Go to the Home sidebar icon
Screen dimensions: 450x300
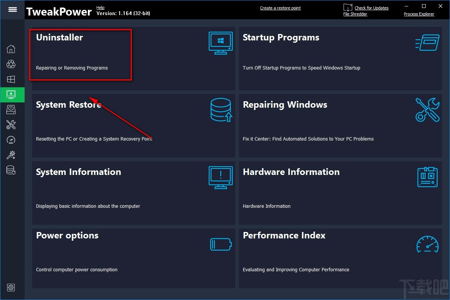(x=11, y=49)
